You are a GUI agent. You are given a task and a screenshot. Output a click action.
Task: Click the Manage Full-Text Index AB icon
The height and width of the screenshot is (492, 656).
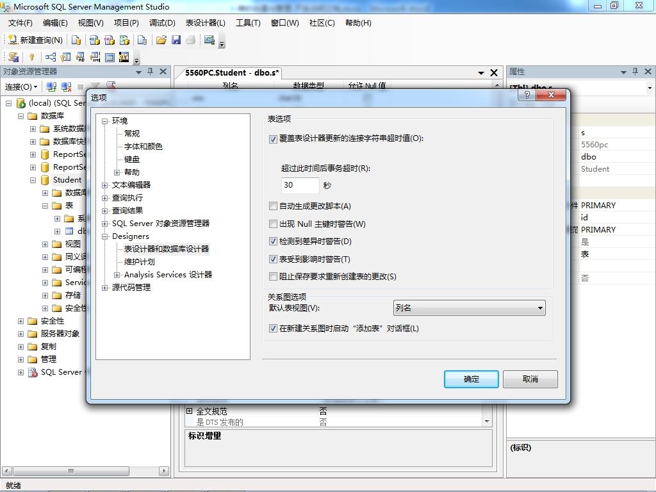click(80, 57)
